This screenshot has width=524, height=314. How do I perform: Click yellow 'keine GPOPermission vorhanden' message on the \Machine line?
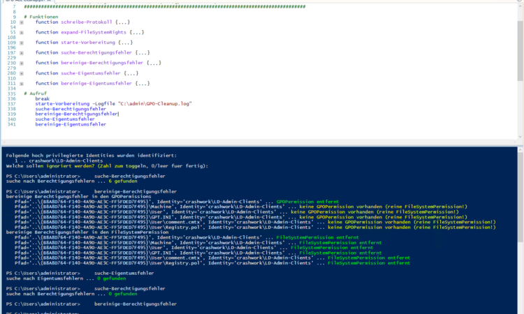tap(383, 207)
